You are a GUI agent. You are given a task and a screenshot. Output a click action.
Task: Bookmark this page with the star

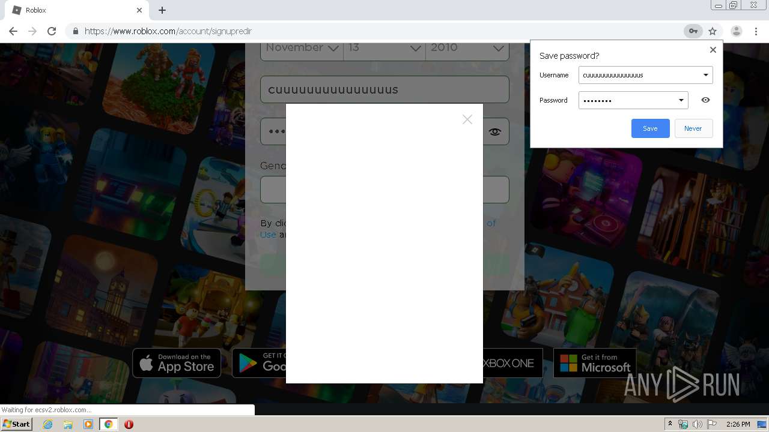tap(713, 31)
